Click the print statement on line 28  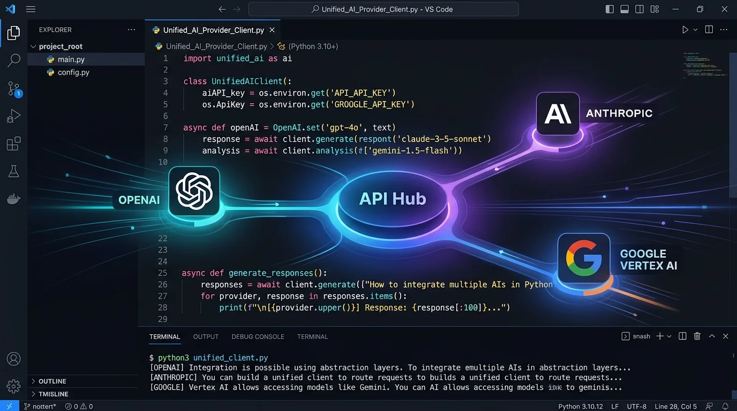point(365,307)
